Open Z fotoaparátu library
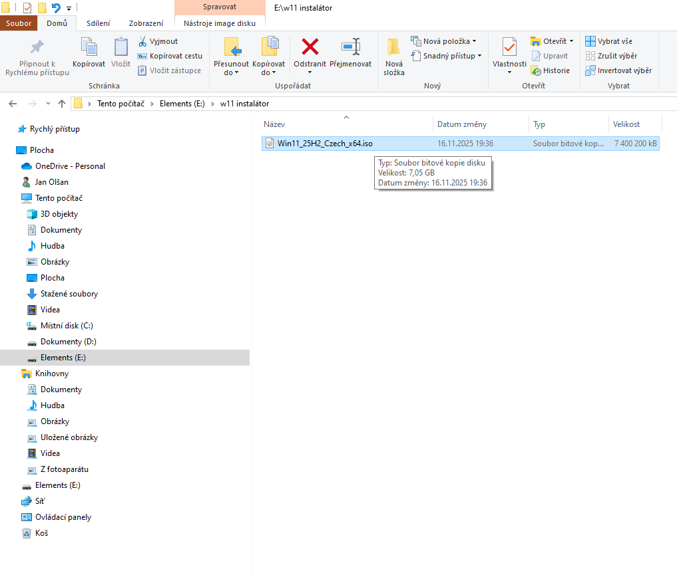 tap(57, 469)
